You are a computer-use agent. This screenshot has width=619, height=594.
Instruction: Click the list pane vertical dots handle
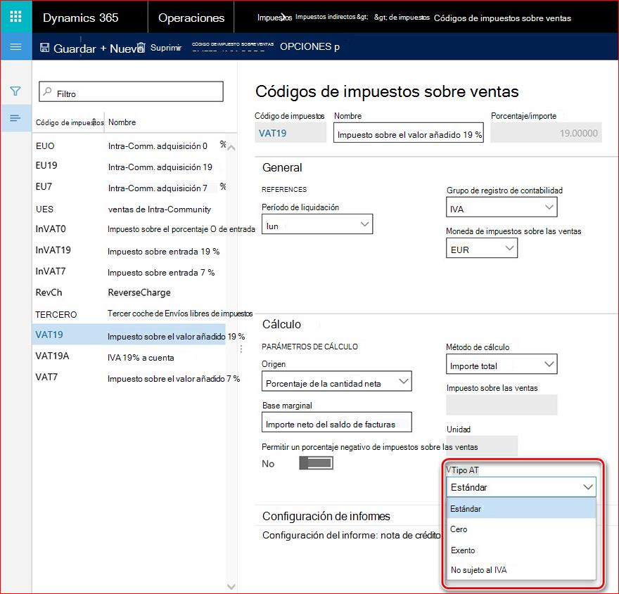click(x=241, y=349)
